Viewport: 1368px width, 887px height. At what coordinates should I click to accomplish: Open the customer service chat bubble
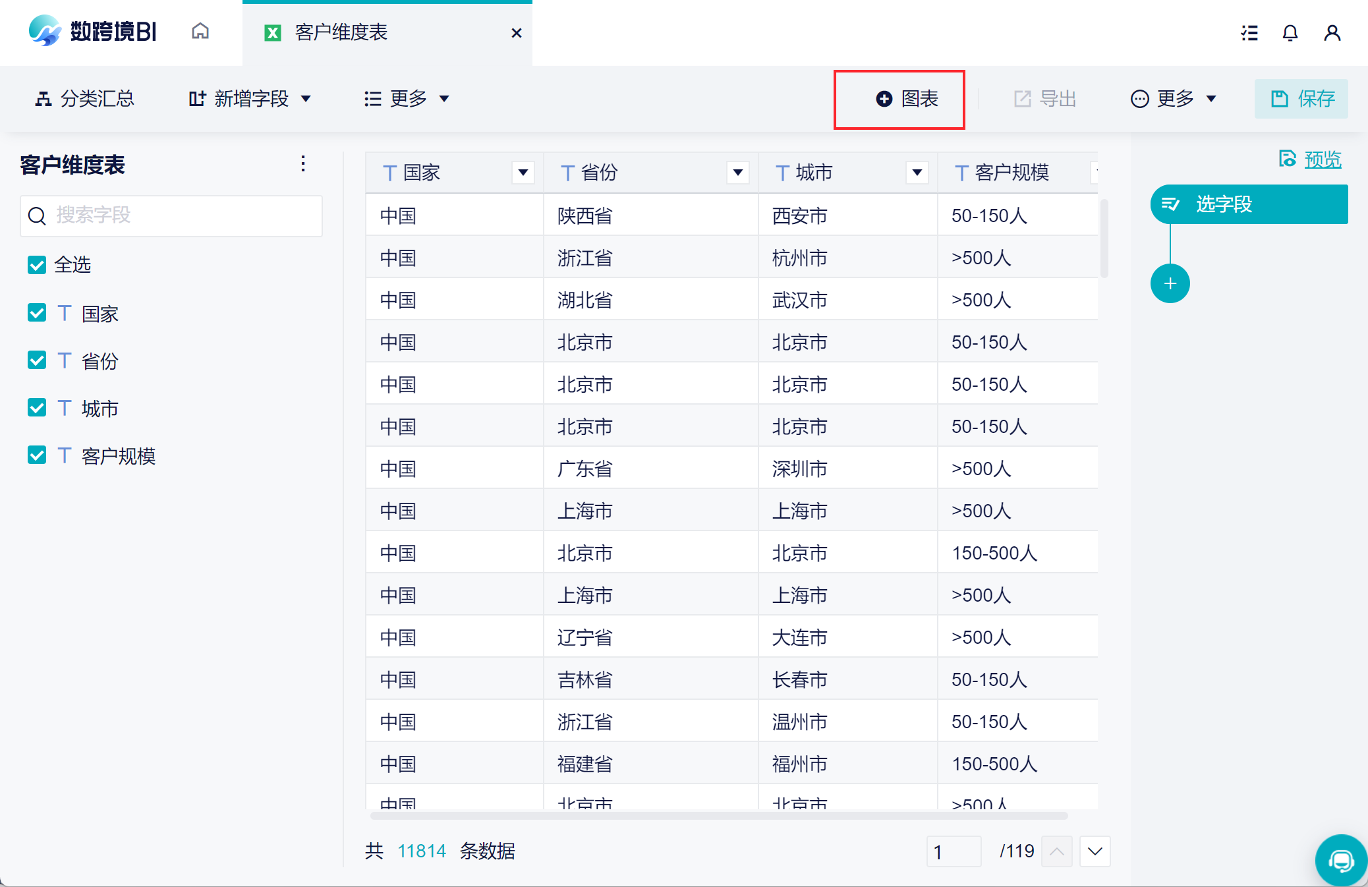[x=1340, y=860]
